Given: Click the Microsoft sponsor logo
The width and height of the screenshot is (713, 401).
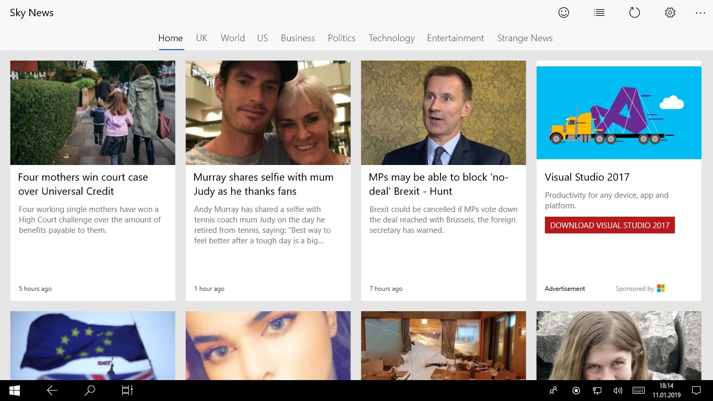Looking at the screenshot, I should (x=661, y=288).
